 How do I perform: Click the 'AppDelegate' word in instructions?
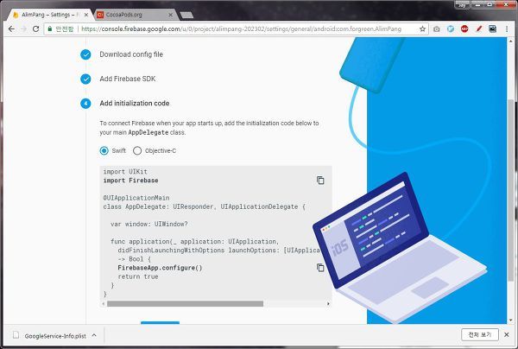148,132
